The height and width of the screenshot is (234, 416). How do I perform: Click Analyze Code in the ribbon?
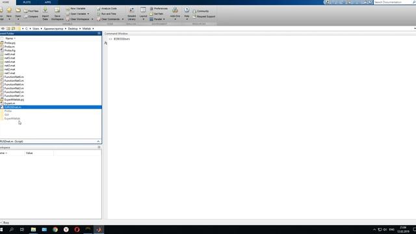click(x=107, y=8)
